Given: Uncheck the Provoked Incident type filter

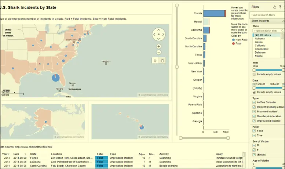Looking at the screenshot, I should pos(254,111).
